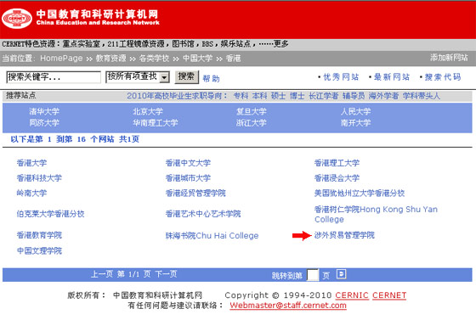Open 香港中文大学 link
The width and height of the screenshot is (476, 320).
188,163
